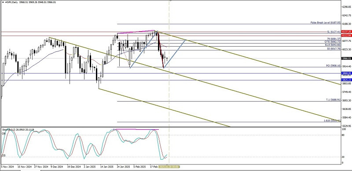Click the 2 Jan 2025 date label

click(90, 167)
